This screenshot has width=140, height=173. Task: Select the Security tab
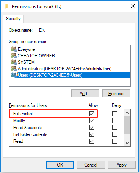tap(13, 19)
